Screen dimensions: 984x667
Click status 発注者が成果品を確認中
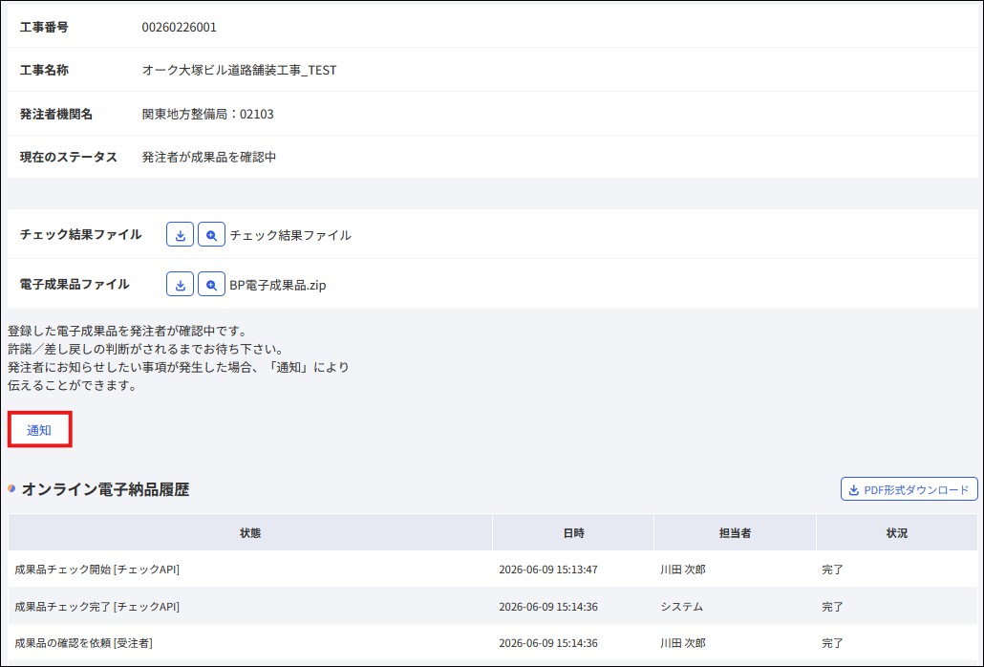209,157
